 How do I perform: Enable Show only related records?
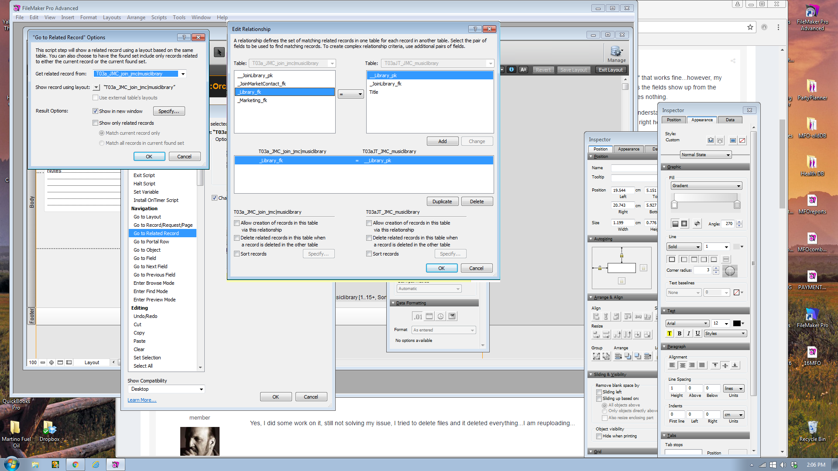[x=95, y=123]
